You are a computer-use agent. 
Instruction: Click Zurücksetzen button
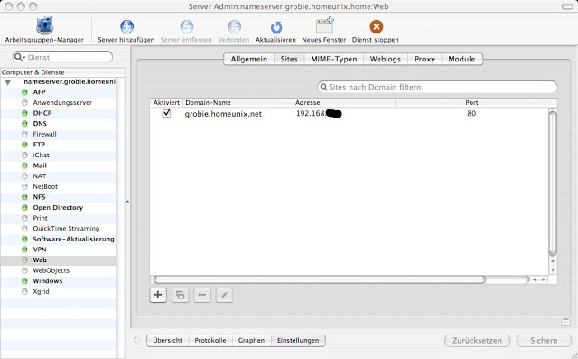477,341
